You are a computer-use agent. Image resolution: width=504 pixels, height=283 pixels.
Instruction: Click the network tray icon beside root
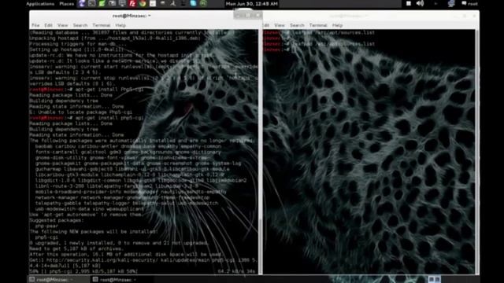[x=451, y=3]
